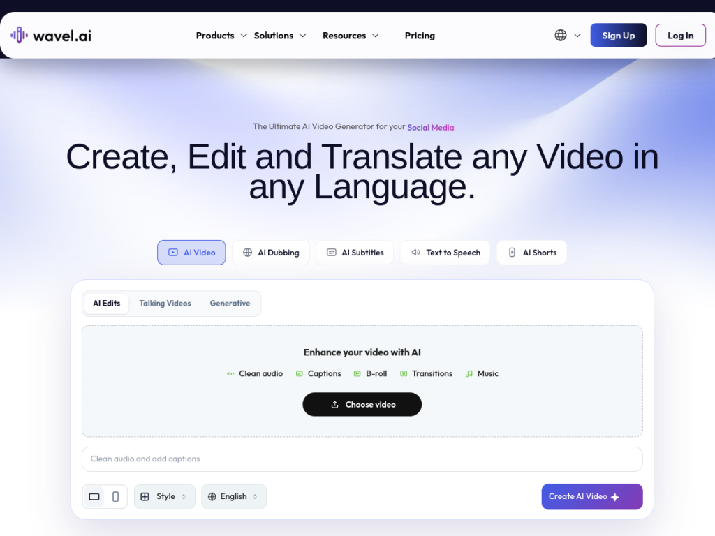Expand the Solutions menu
This screenshot has height=536, width=715.
coord(279,36)
